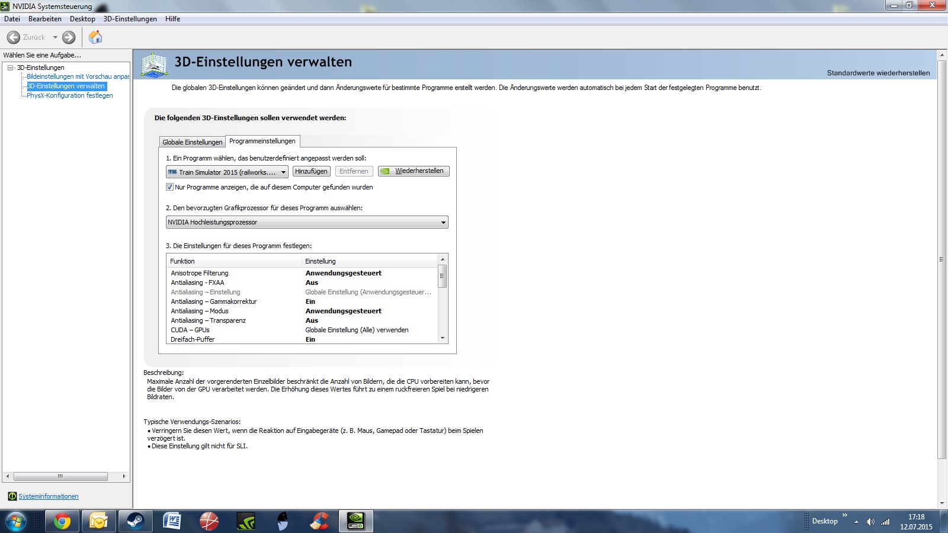The width and height of the screenshot is (948, 533).
Task: Open Microsoft Word from the taskbar
Action: point(172,521)
